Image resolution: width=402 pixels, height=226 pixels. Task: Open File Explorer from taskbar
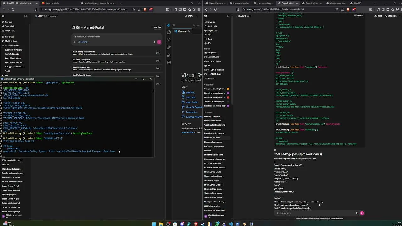pyautogui.click(x=161, y=224)
